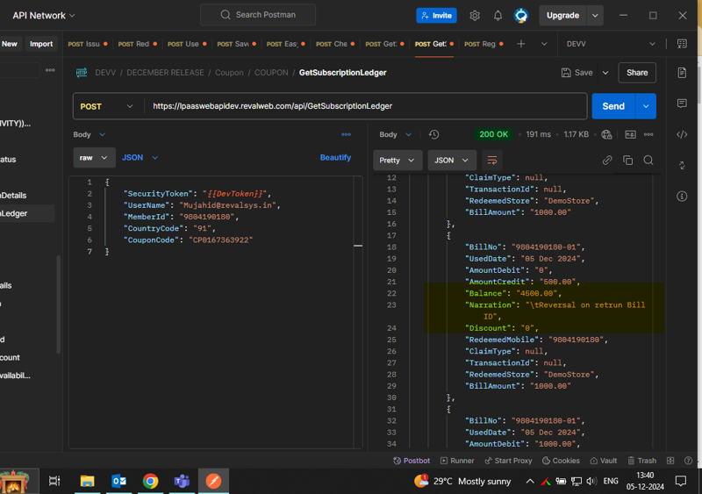This screenshot has width=702, height=494.
Task: Open Google Chrome from the taskbar
Action: pos(150,481)
